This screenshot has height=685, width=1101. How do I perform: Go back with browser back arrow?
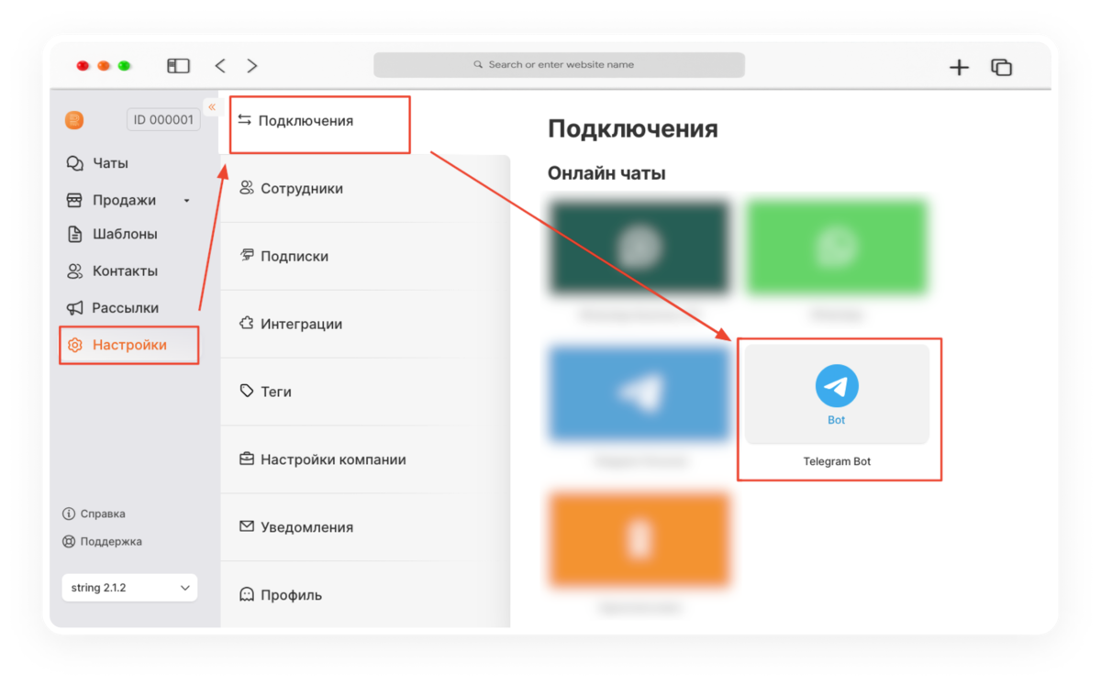pyautogui.click(x=220, y=66)
